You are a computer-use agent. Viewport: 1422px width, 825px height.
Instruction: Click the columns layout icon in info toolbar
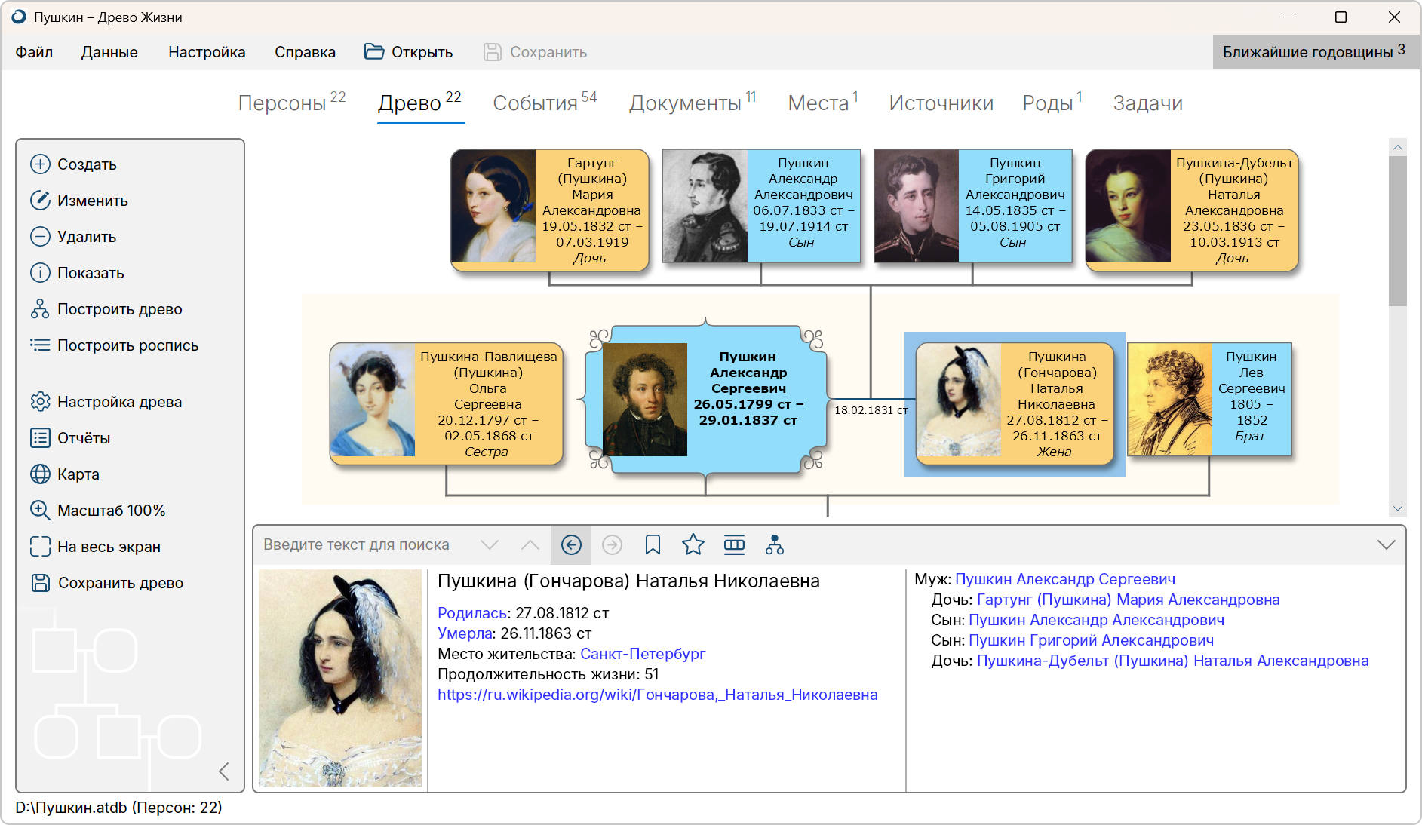pyautogui.click(x=733, y=545)
